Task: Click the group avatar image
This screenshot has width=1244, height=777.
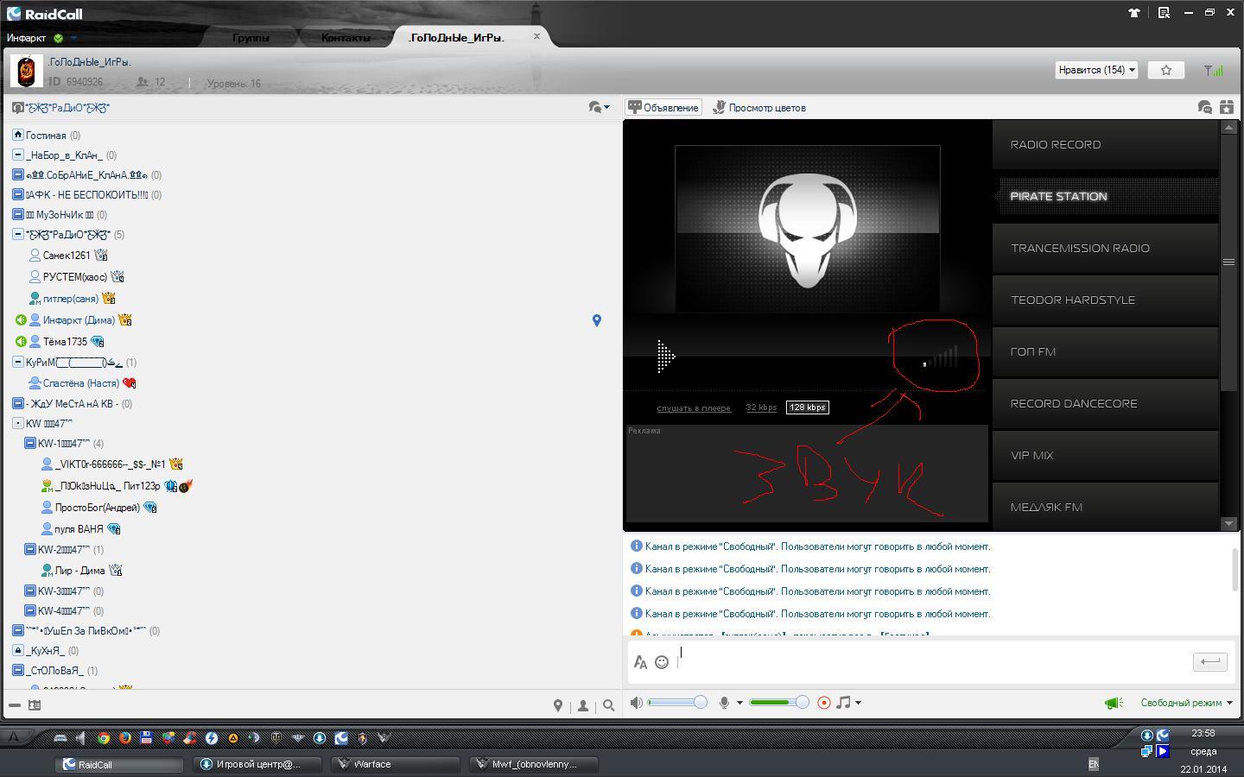Action: coord(27,71)
